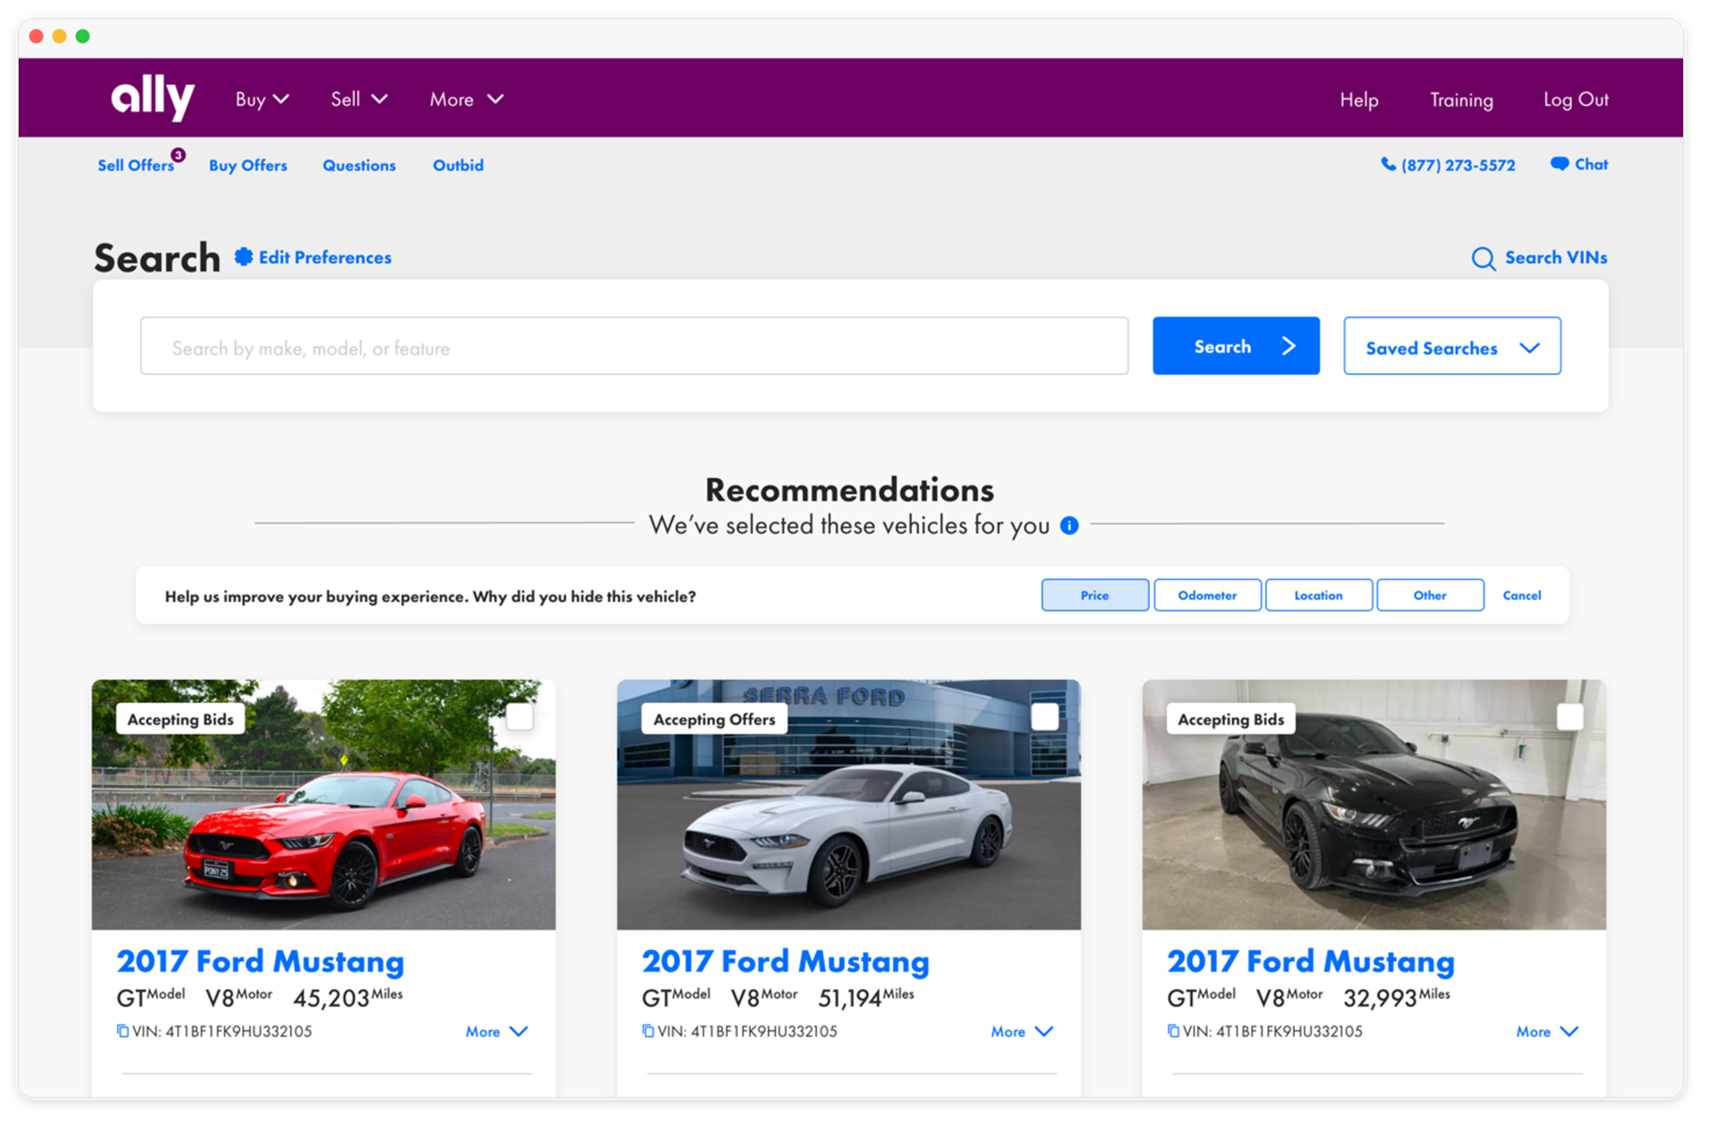This screenshot has height=1139, width=1718.
Task: Select checkbox on black Mustang card
Action: [1569, 717]
